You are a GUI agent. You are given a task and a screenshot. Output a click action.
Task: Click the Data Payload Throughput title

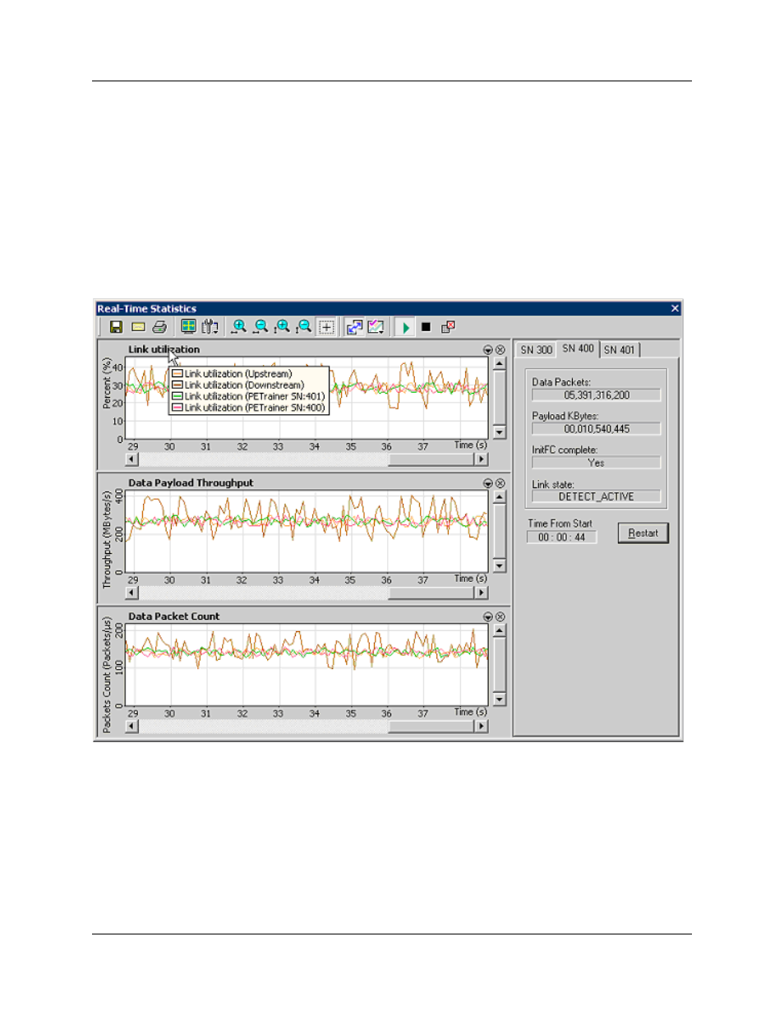(x=191, y=483)
